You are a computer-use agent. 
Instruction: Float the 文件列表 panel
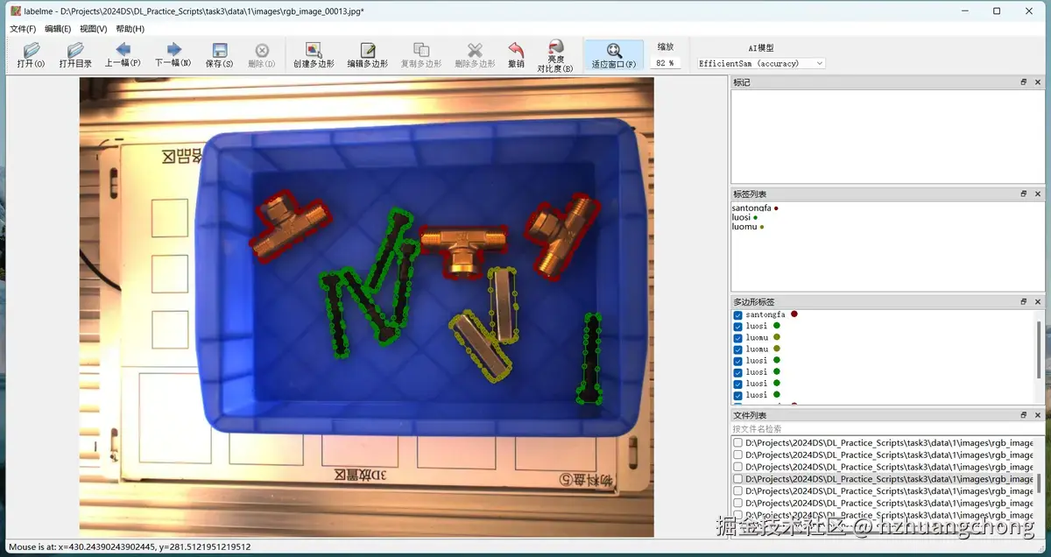[x=1024, y=415]
